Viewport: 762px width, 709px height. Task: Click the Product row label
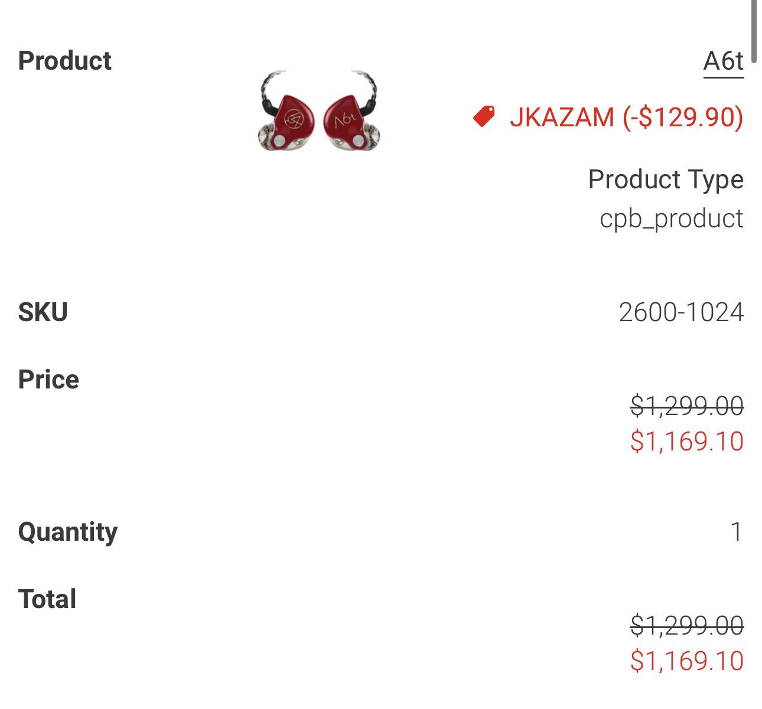click(64, 61)
